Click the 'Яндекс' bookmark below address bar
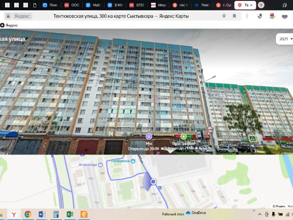 (x=9, y=25)
